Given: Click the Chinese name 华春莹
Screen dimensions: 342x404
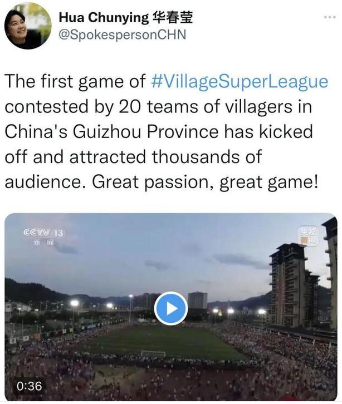Looking at the screenshot, I should [x=172, y=17].
